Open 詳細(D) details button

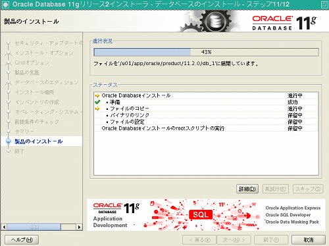[247, 189]
